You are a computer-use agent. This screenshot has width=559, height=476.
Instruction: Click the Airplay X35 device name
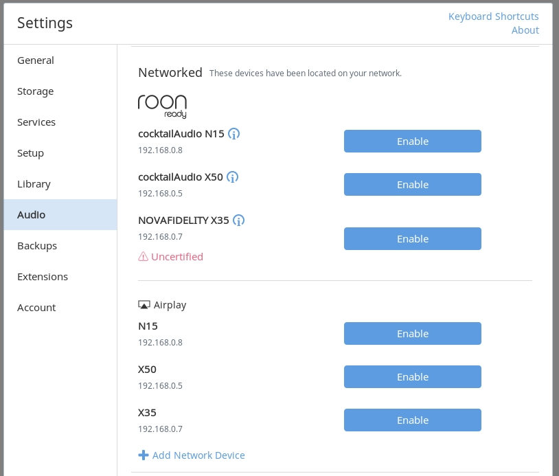click(x=147, y=413)
